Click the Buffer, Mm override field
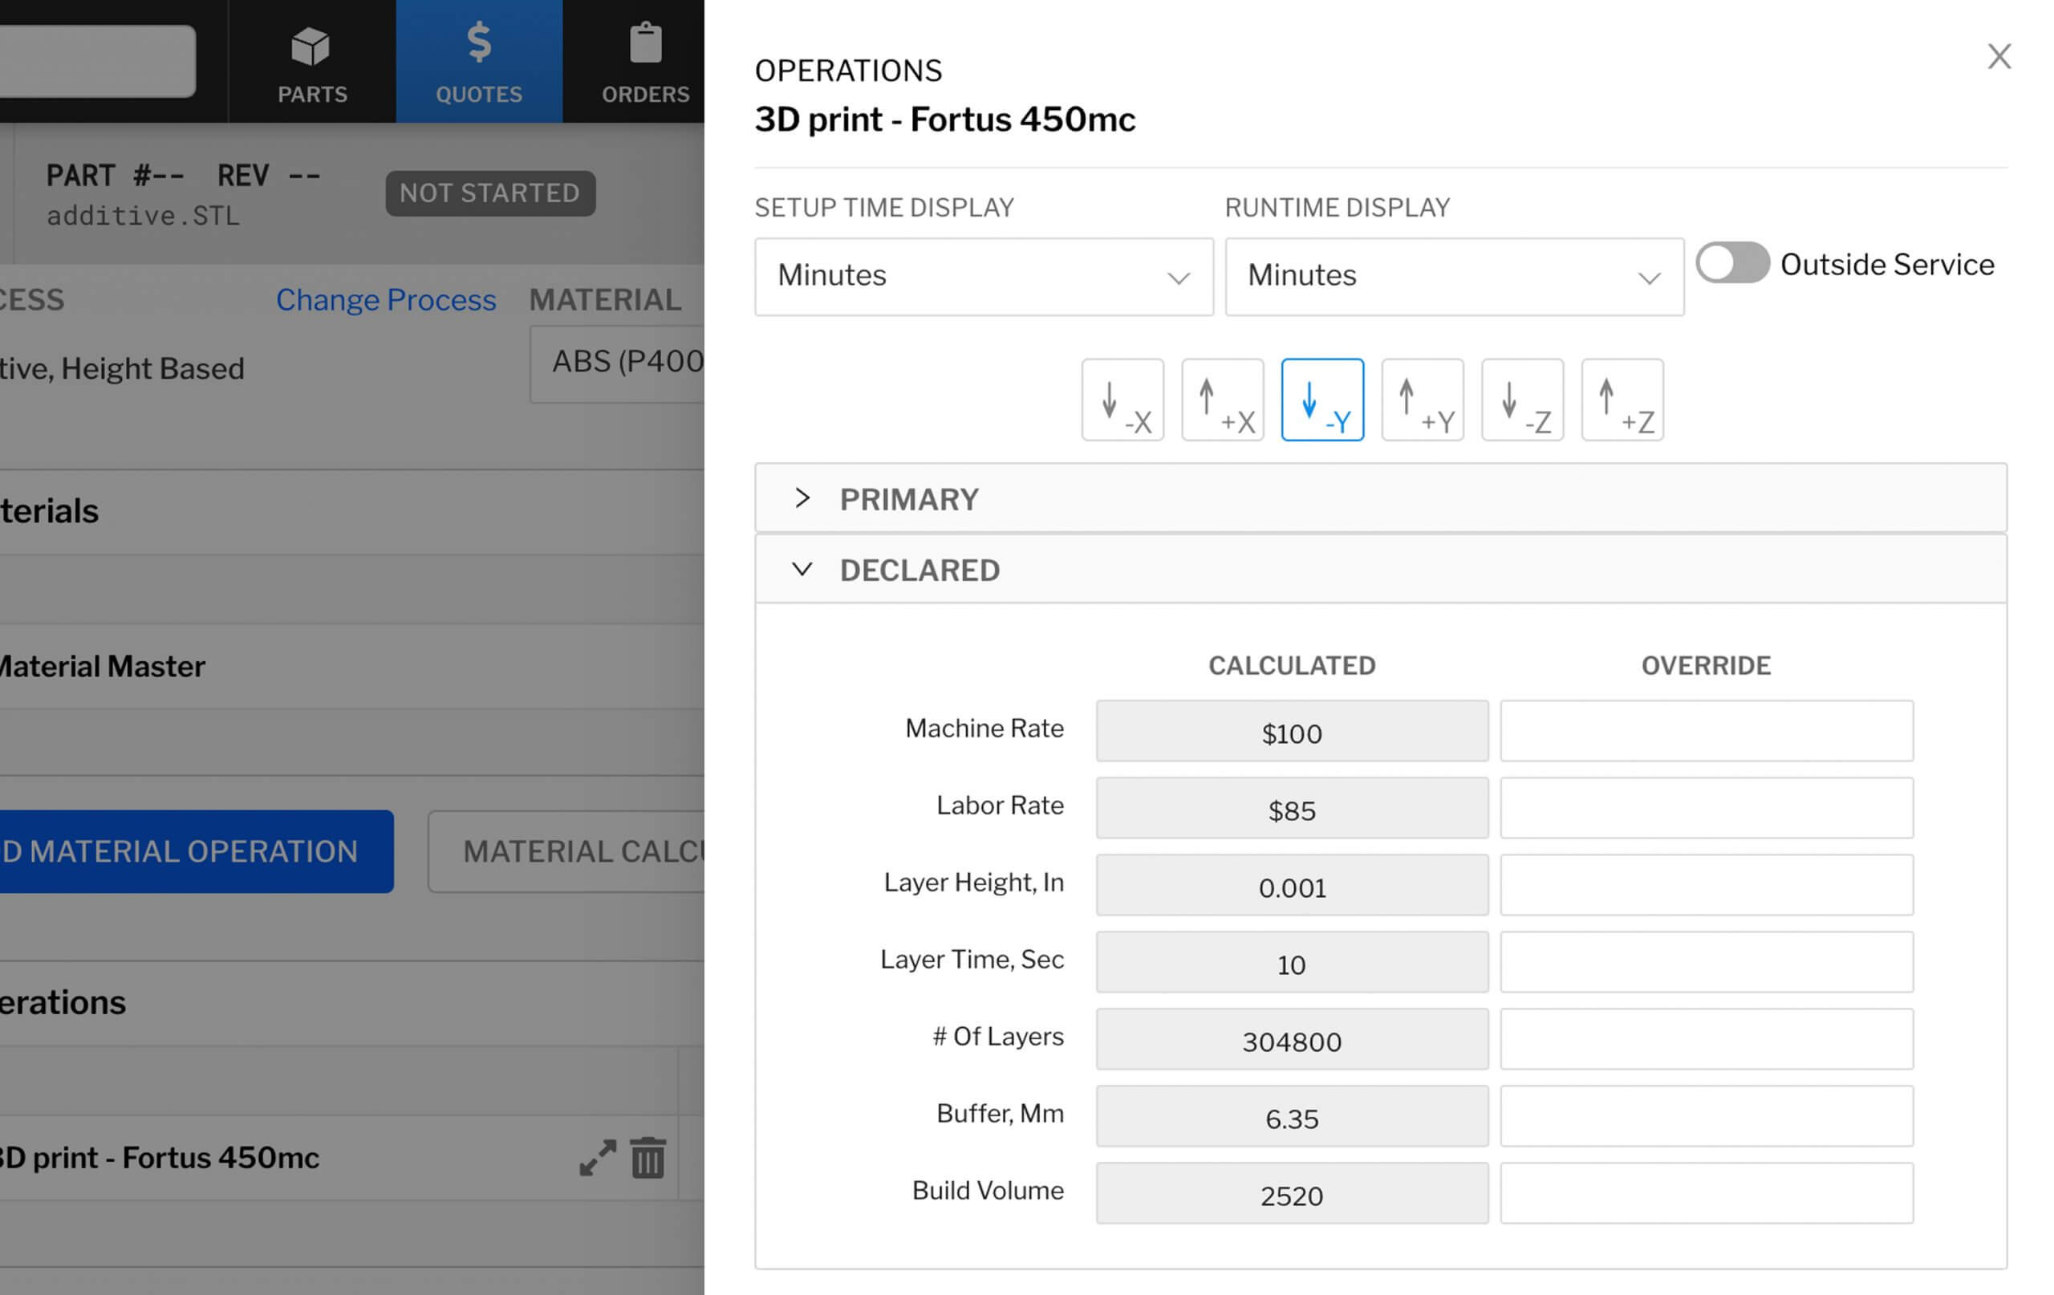The height and width of the screenshot is (1295, 2054). pos(1706,1116)
